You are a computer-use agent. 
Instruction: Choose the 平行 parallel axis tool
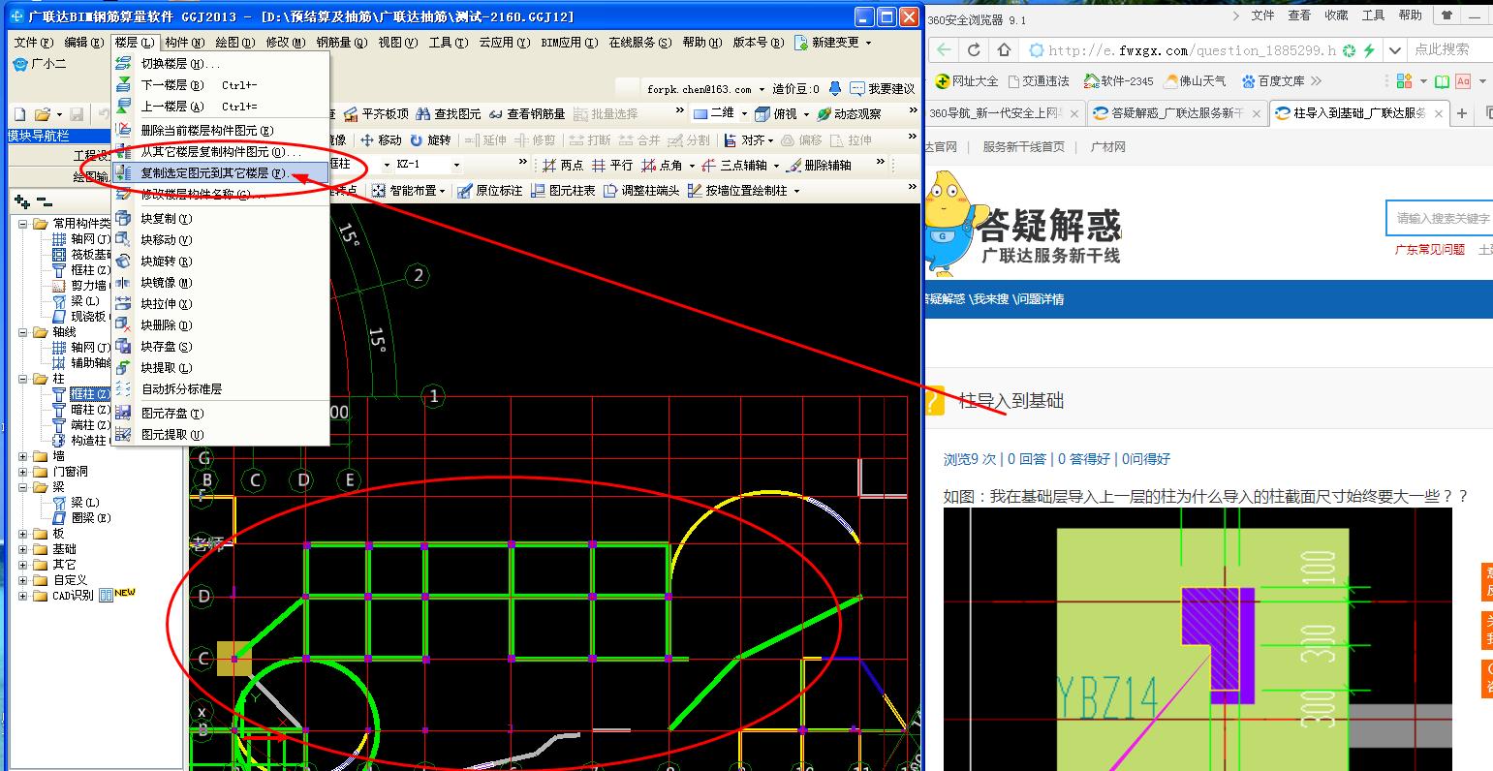click(x=612, y=166)
